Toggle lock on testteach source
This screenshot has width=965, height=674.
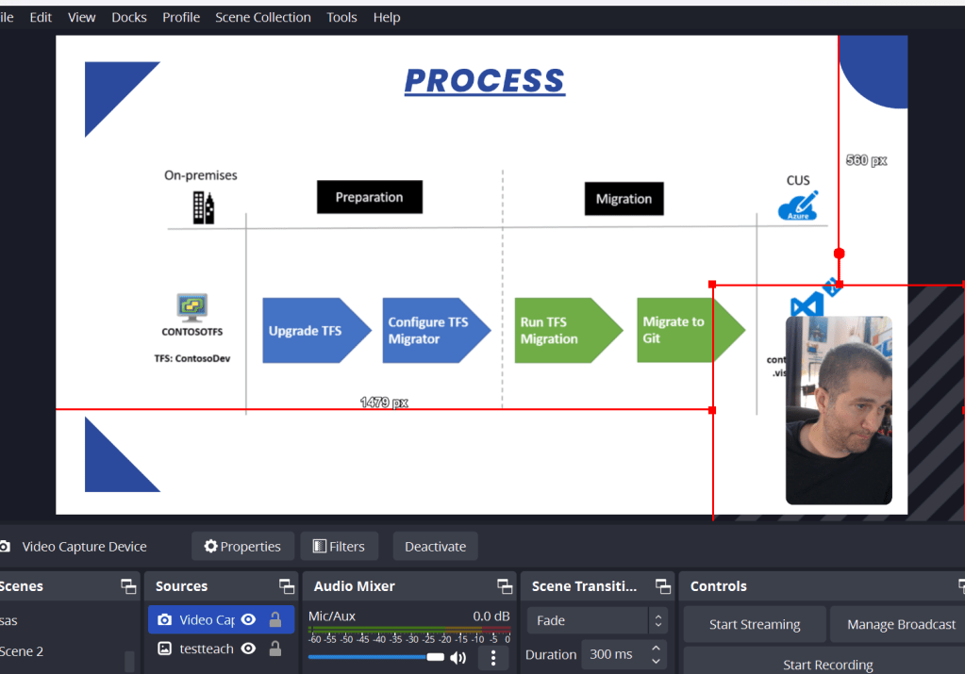[275, 649]
